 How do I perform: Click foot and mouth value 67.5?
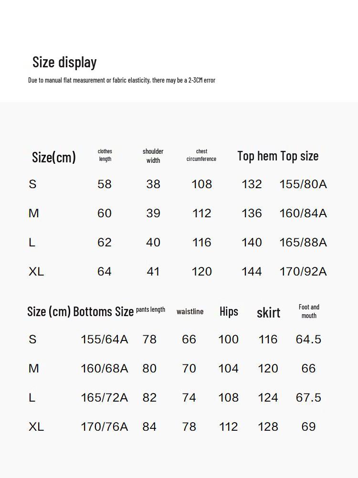(308, 397)
